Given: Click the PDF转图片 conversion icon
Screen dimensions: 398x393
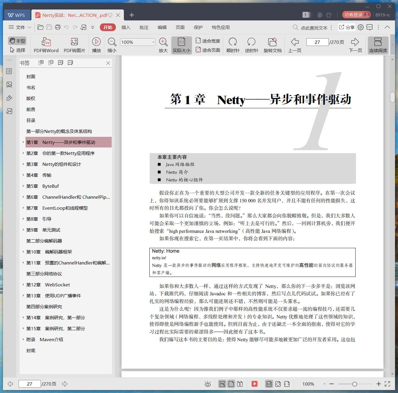Looking at the screenshot, I should pyautogui.click(x=74, y=42).
